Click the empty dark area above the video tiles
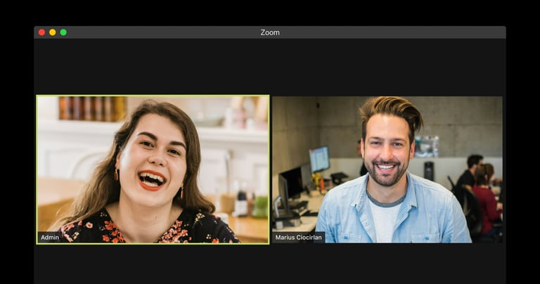Screen dimensions: 540x284 point(270,67)
